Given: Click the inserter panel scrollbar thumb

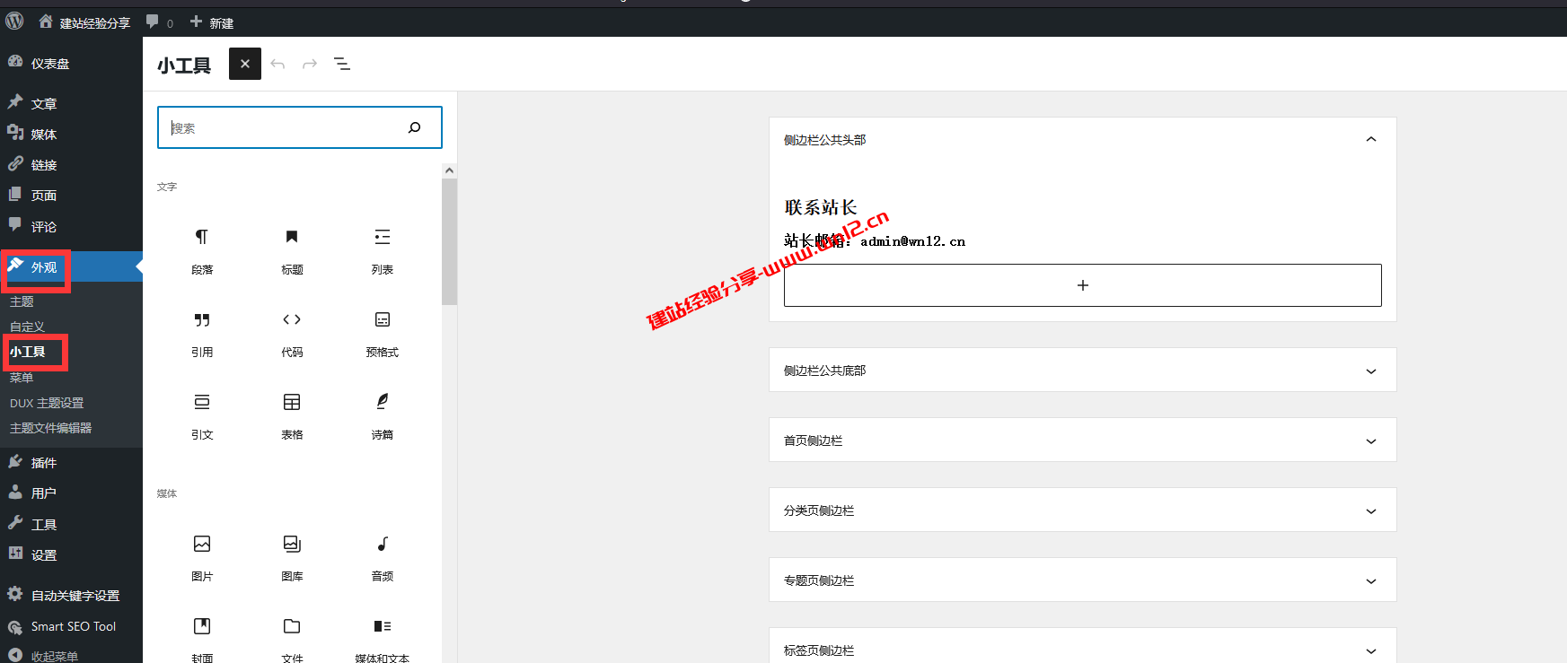Looking at the screenshot, I should [449, 241].
